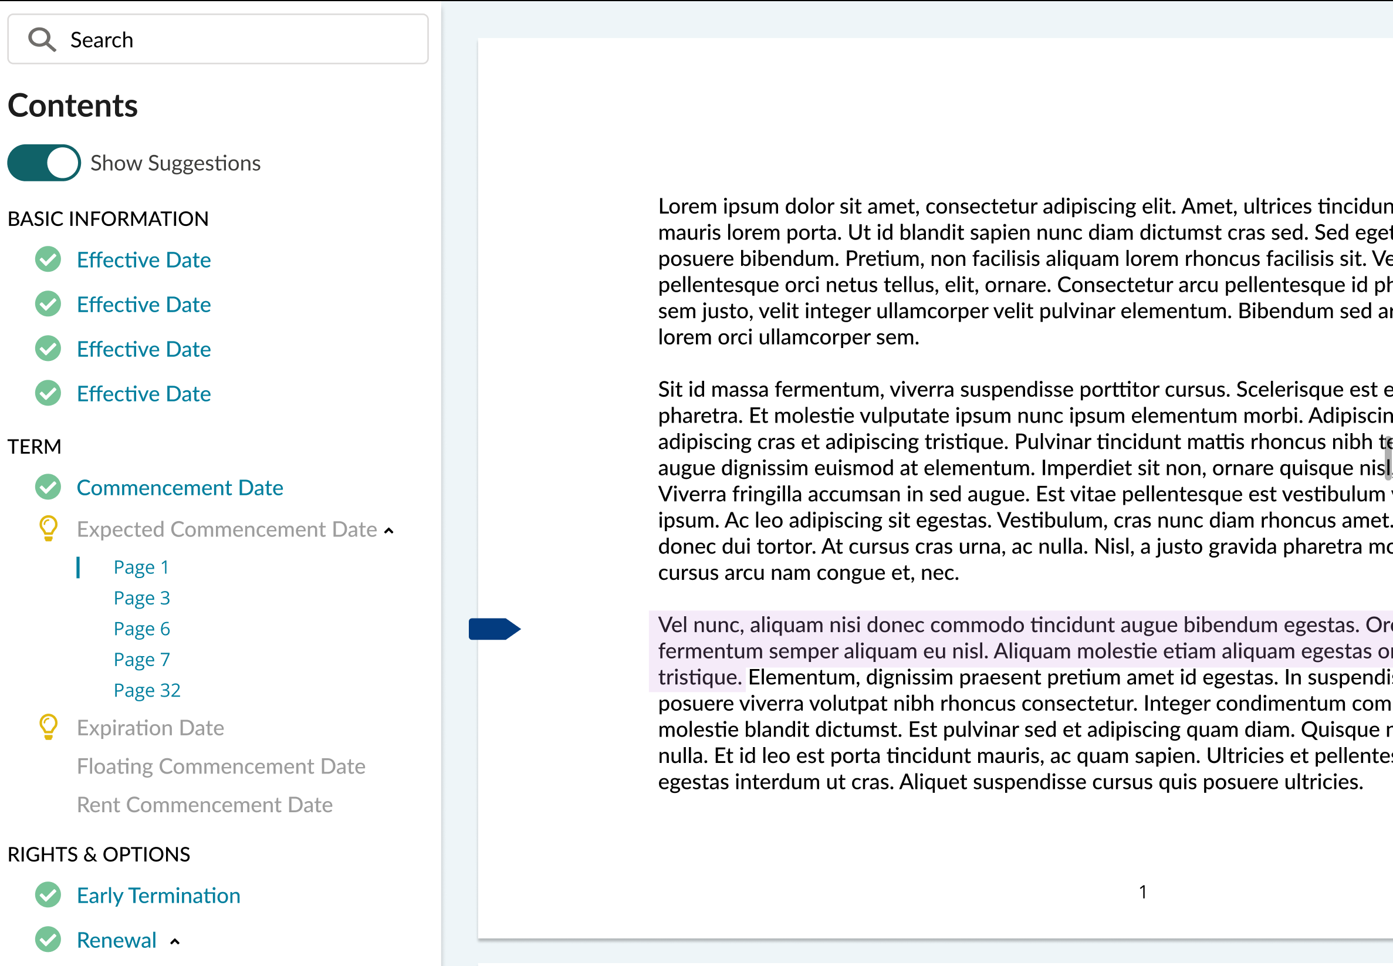Viewport: 1393px width, 966px height.
Task: Click the green checkmark beside Early Termination
Action: (x=48, y=895)
